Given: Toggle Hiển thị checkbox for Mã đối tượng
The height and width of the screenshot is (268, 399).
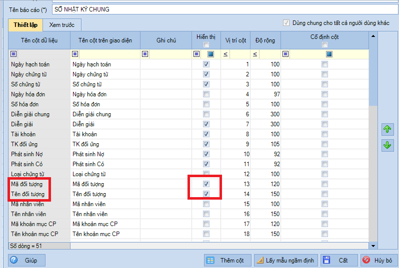Looking at the screenshot, I should 206,184.
